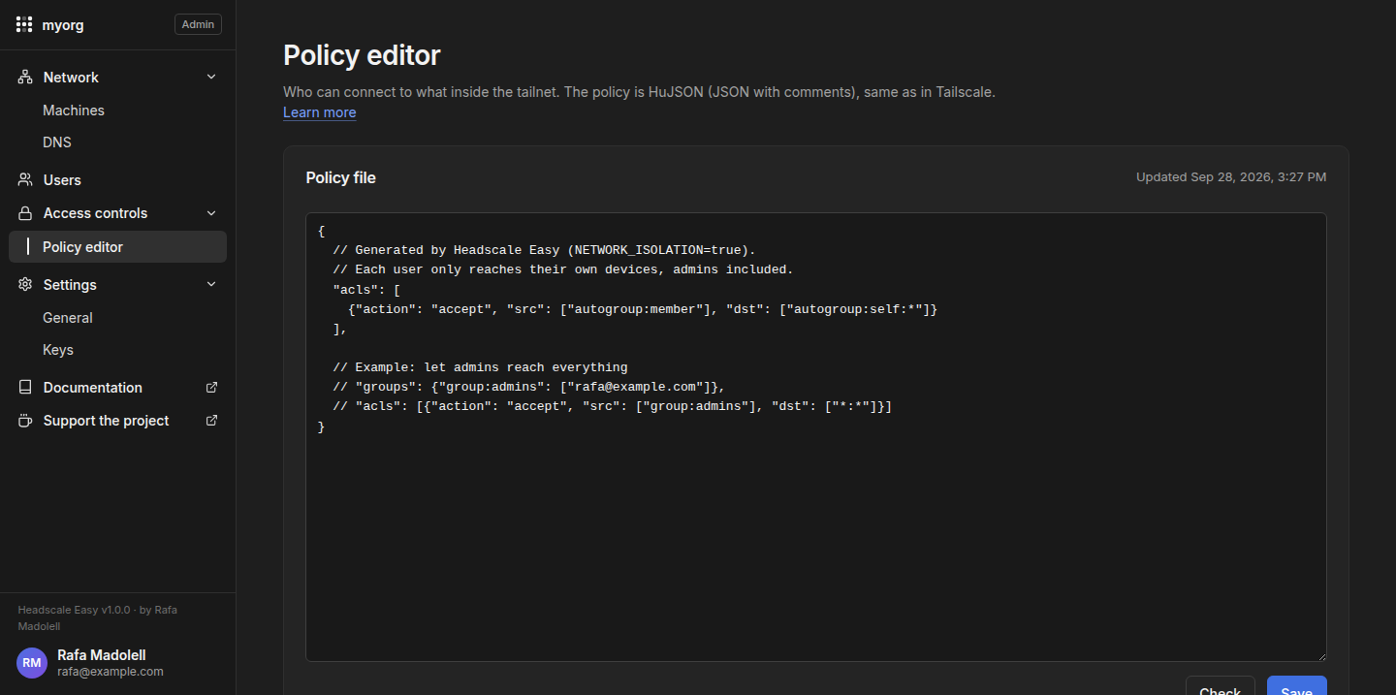Save the policy file

coord(1297,685)
